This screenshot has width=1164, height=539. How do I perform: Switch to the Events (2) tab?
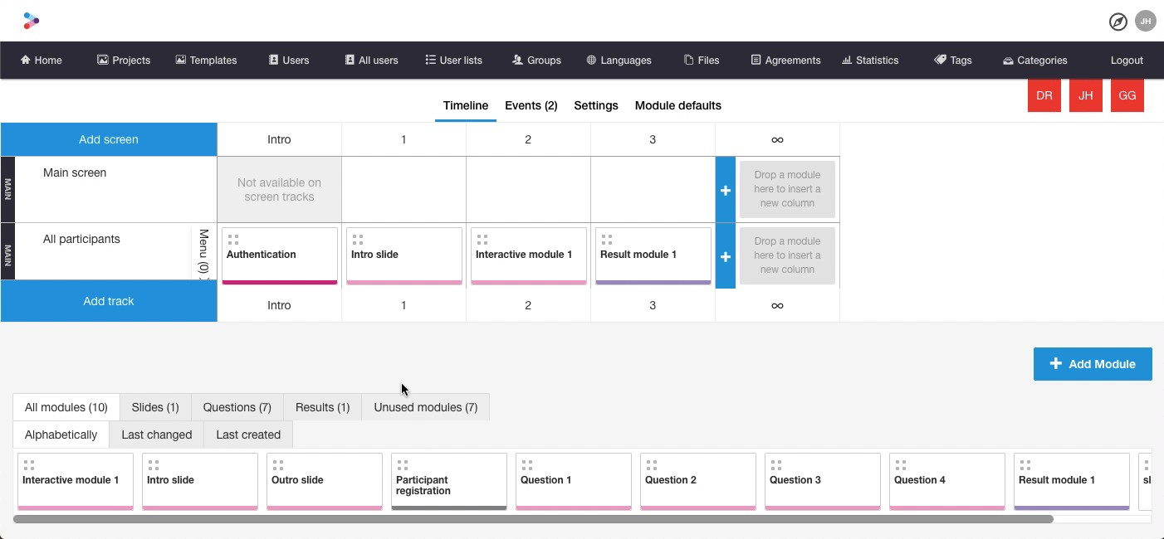(531, 105)
